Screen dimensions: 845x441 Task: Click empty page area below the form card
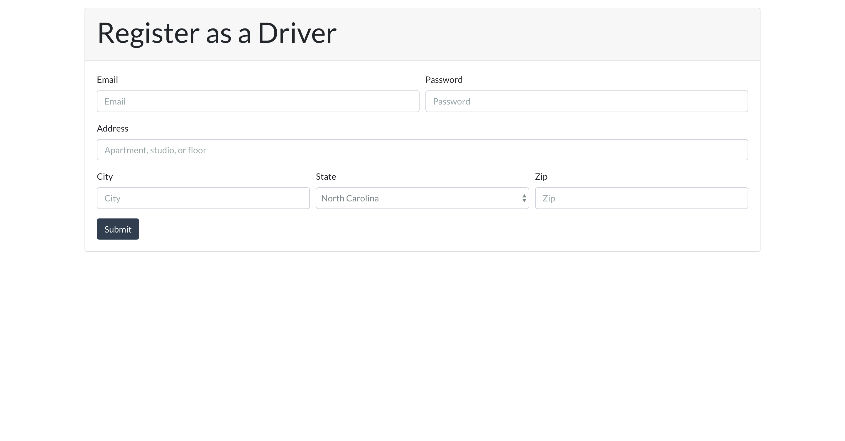click(422, 345)
